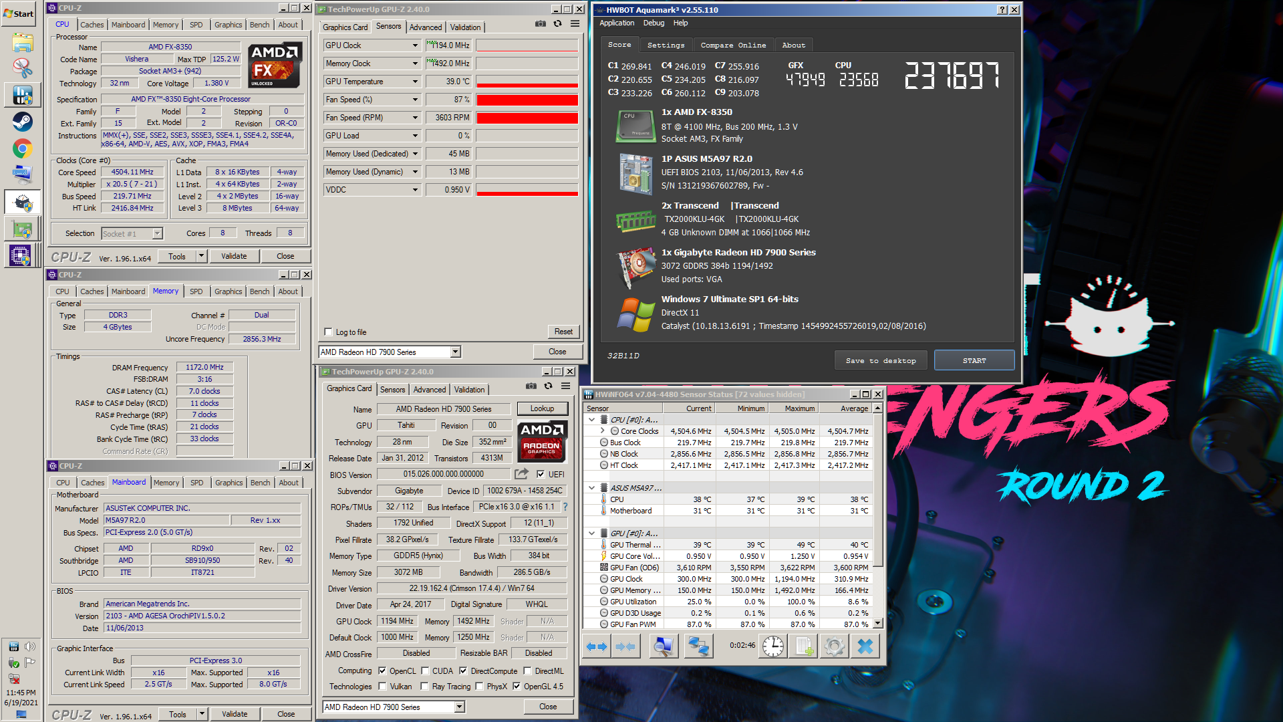Open hamburger menu in GPU-Z Sensors window

(x=575, y=24)
